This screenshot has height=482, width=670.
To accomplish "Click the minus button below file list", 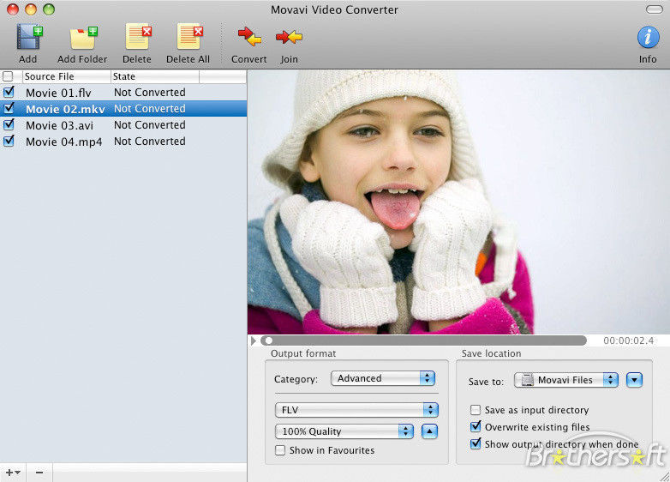I will pos(39,473).
